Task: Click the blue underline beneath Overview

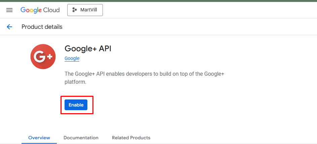Action: 39,143
